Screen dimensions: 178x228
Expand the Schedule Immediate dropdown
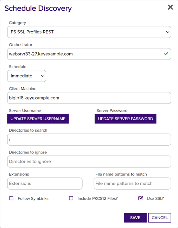(x=27, y=76)
